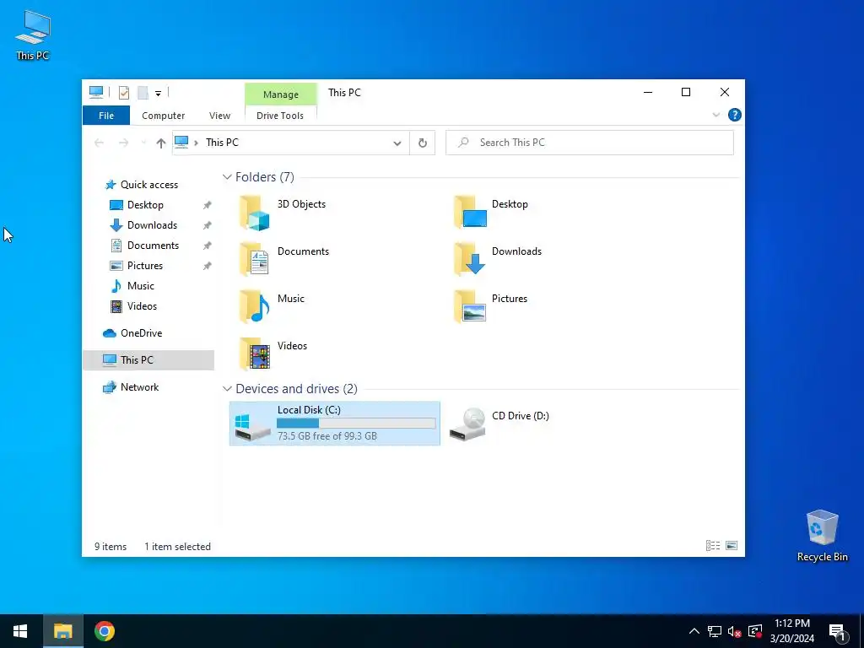Click the 1 item selected status text

click(x=177, y=547)
